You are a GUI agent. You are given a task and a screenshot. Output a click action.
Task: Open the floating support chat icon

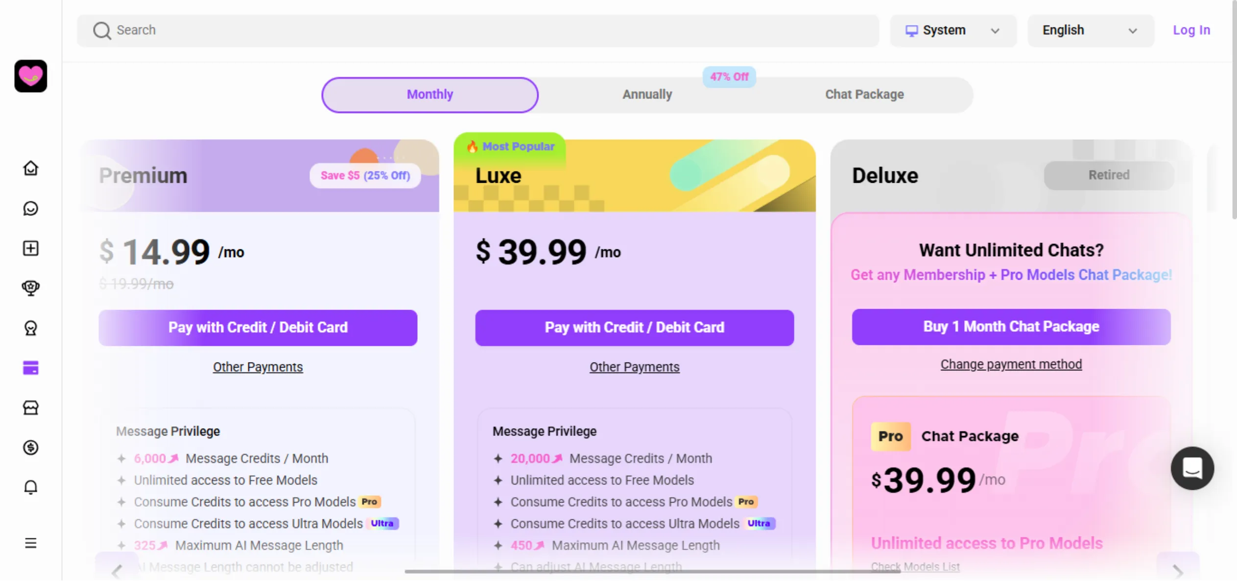(x=1192, y=468)
